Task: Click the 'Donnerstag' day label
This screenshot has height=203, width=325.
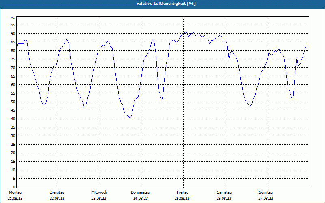Action: point(140,192)
